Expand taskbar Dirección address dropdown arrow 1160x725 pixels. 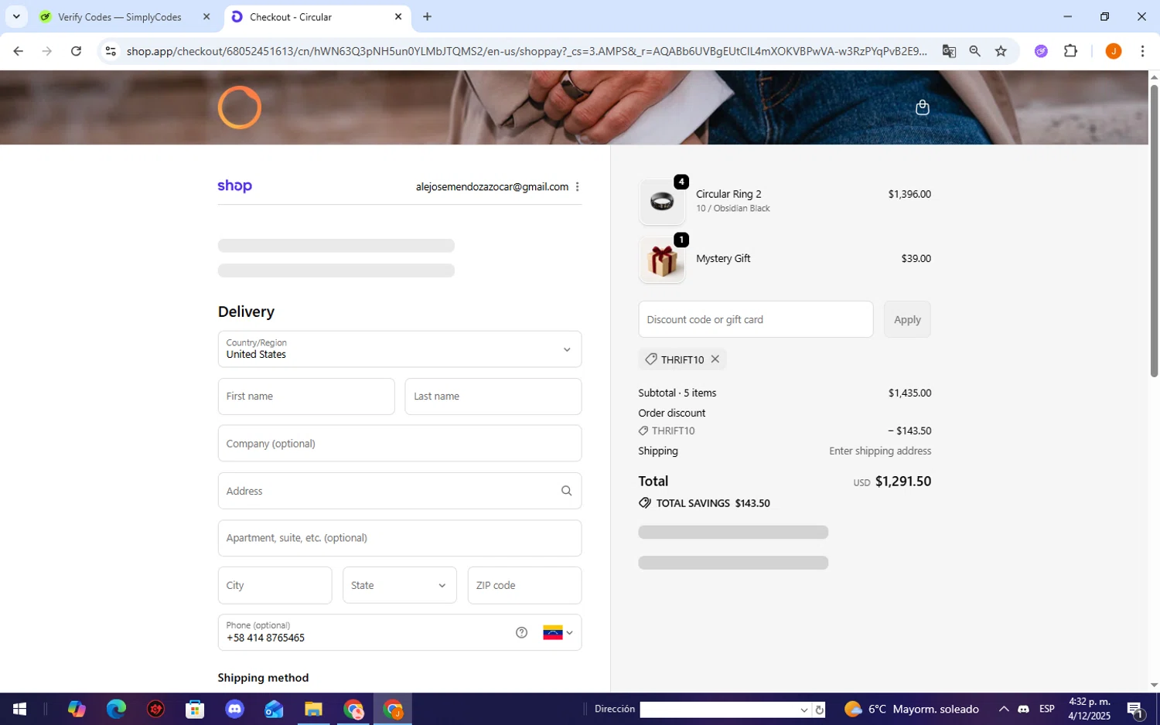[x=803, y=710]
